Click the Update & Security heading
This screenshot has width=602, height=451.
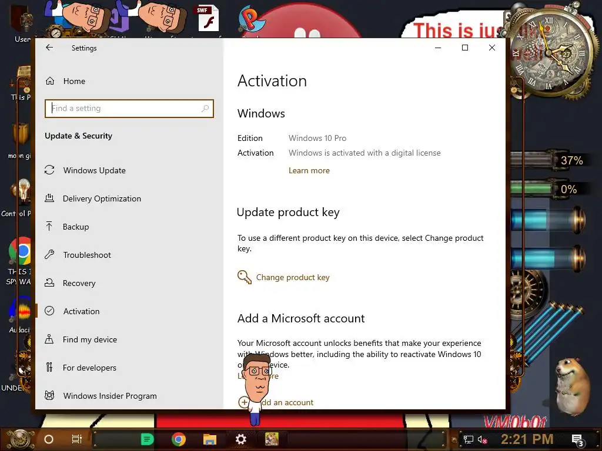pyautogui.click(x=78, y=136)
